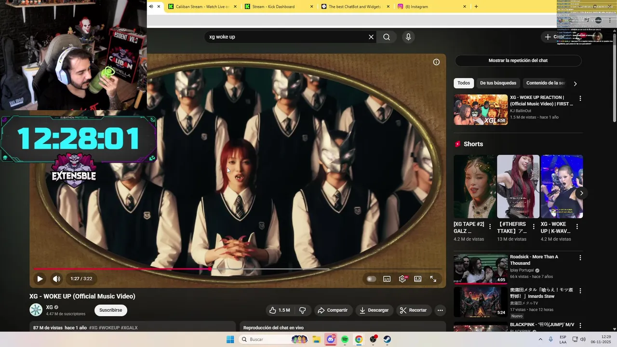Image resolution: width=617 pixels, height=347 pixels.
Task: Click the video info card icon
Action: pyautogui.click(x=436, y=62)
